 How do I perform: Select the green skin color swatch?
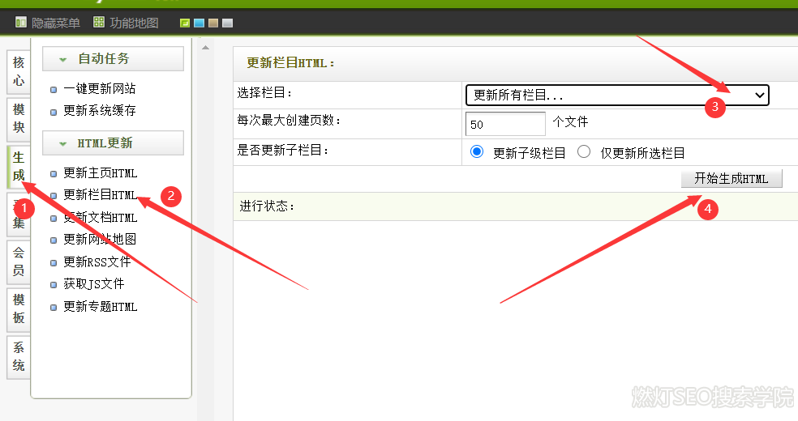click(x=185, y=23)
